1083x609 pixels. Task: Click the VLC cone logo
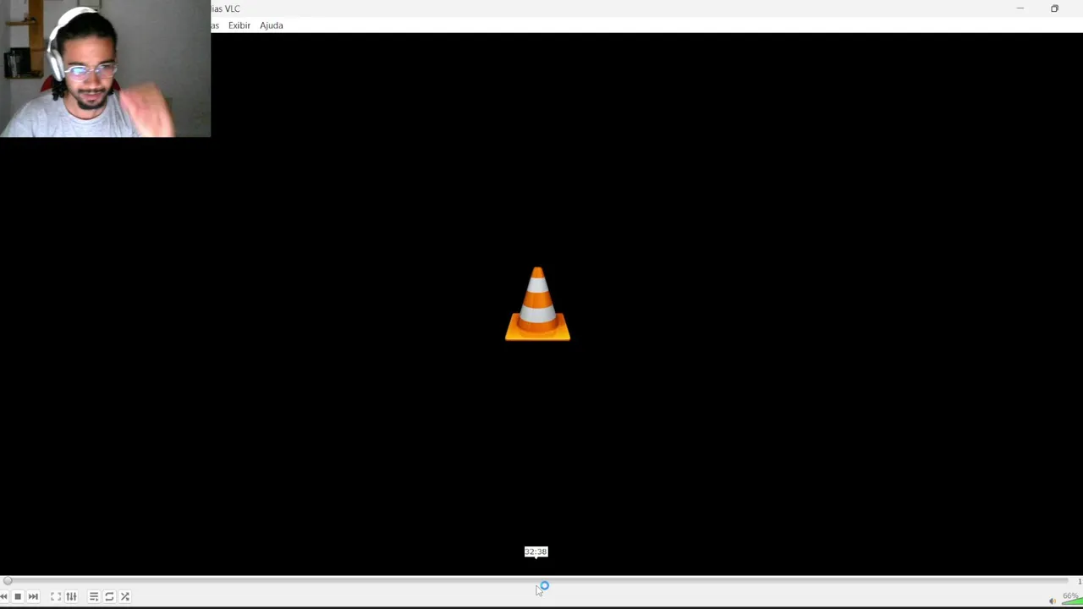pos(538,304)
